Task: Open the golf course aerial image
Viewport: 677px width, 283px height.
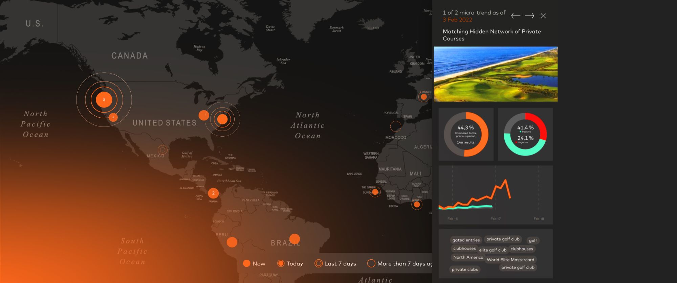Action: pyautogui.click(x=496, y=74)
